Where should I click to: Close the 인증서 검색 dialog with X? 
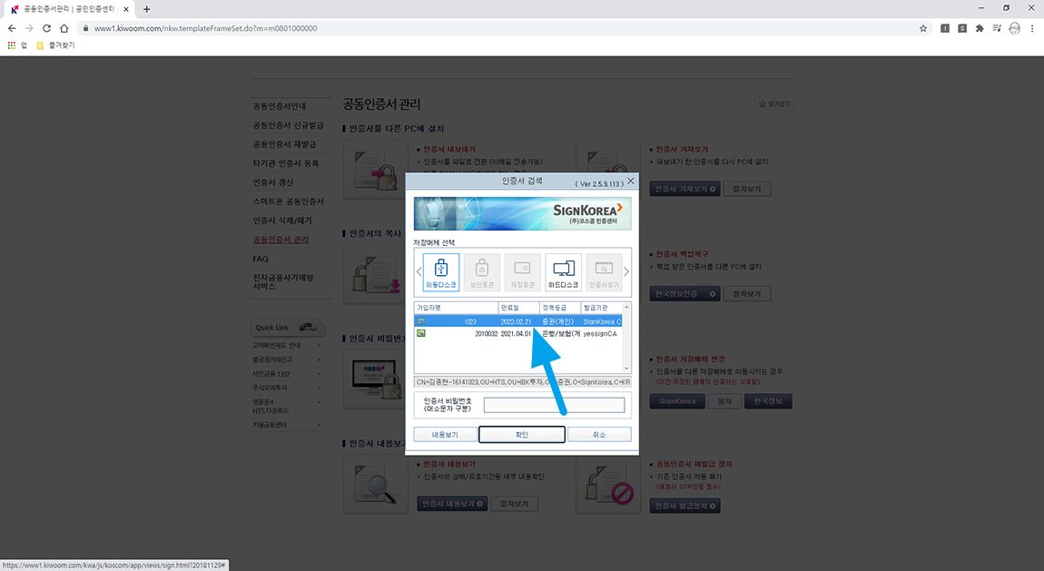pyautogui.click(x=631, y=181)
